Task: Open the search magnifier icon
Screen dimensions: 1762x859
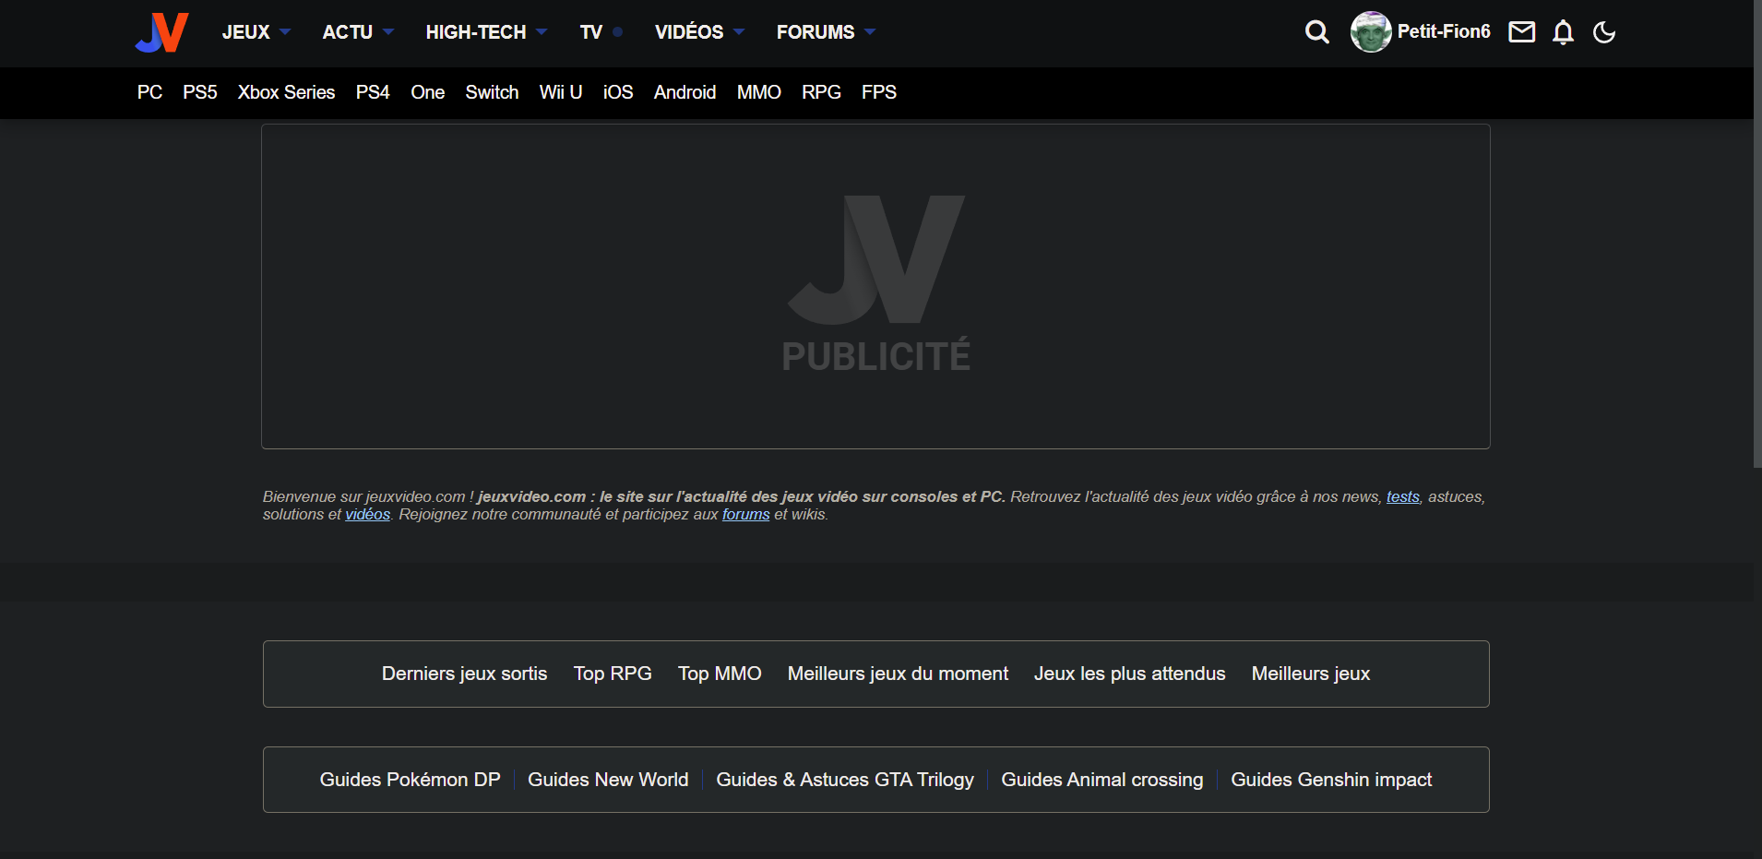Action: [1316, 32]
